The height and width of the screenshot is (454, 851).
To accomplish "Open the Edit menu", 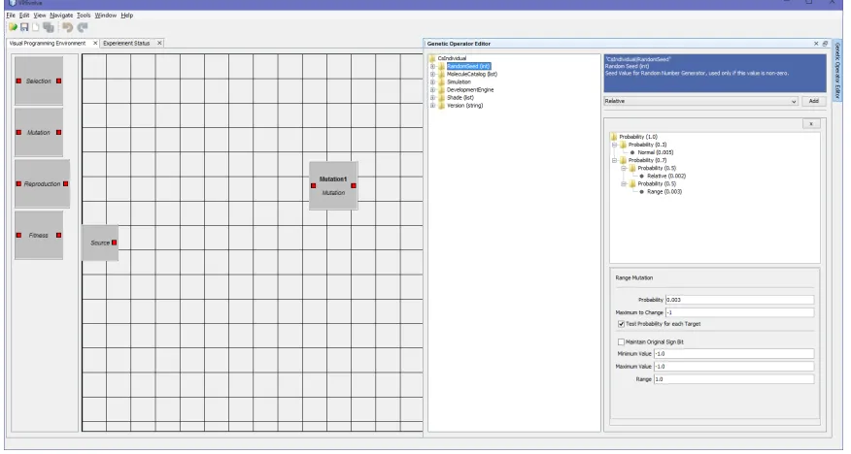I will (24, 16).
